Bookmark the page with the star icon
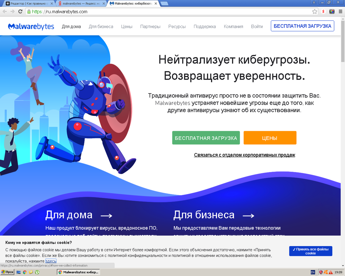 (315, 12)
